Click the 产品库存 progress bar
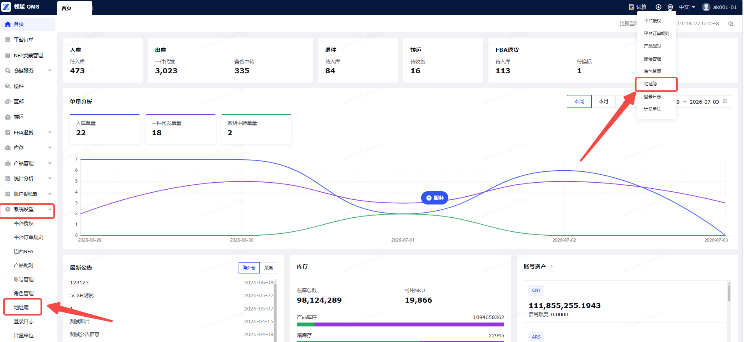This screenshot has width=744, height=342. click(400, 324)
